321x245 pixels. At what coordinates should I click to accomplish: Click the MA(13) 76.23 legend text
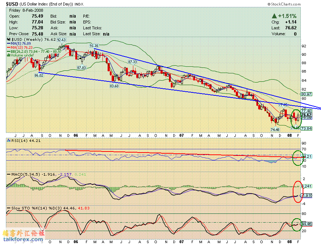(x=22, y=47)
